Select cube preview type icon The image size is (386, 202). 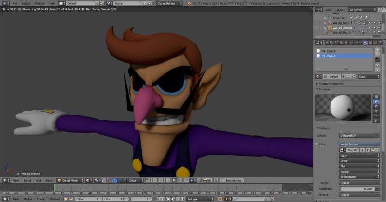click(x=376, y=106)
